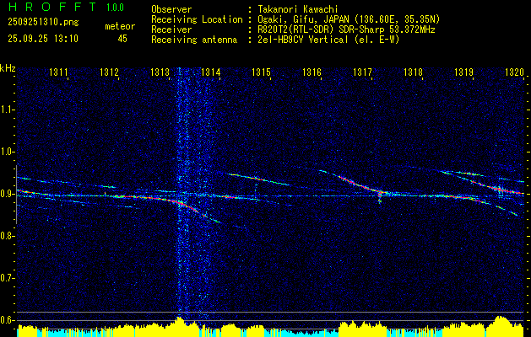Click the Receiving antenna label

(194, 40)
